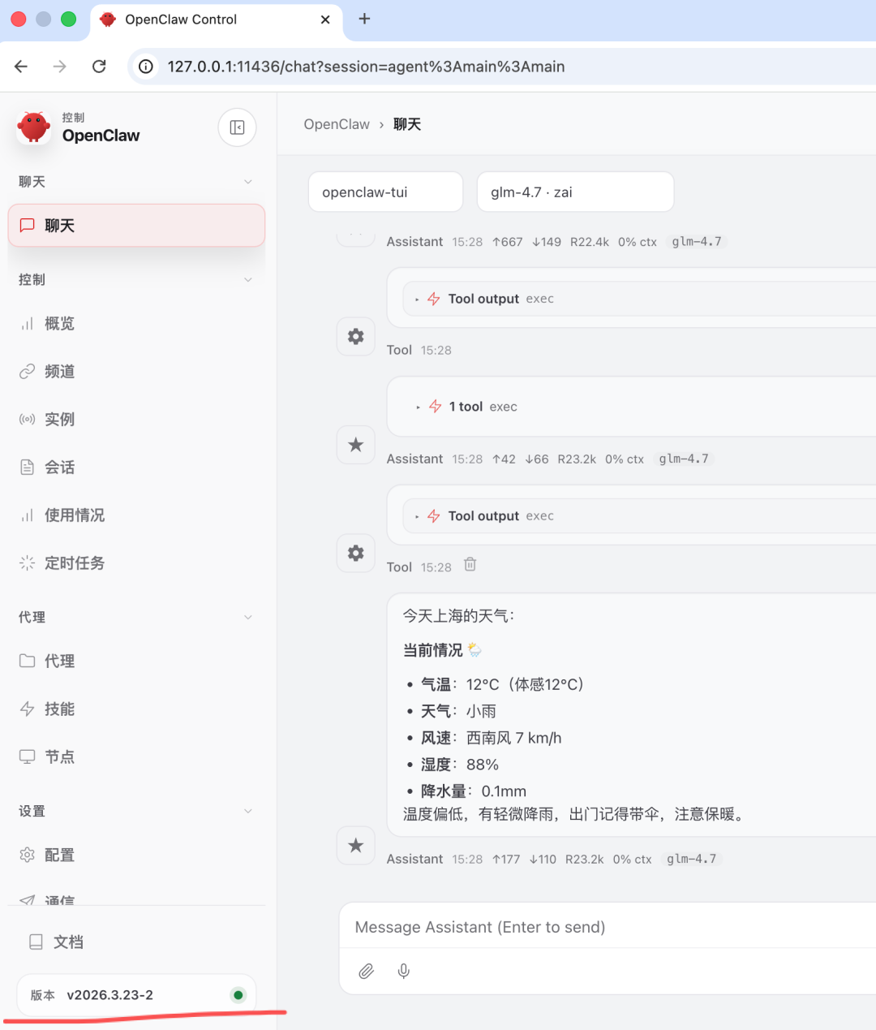The height and width of the screenshot is (1030, 876).
Task: Open the 节点 nodes page
Action: click(x=136, y=757)
